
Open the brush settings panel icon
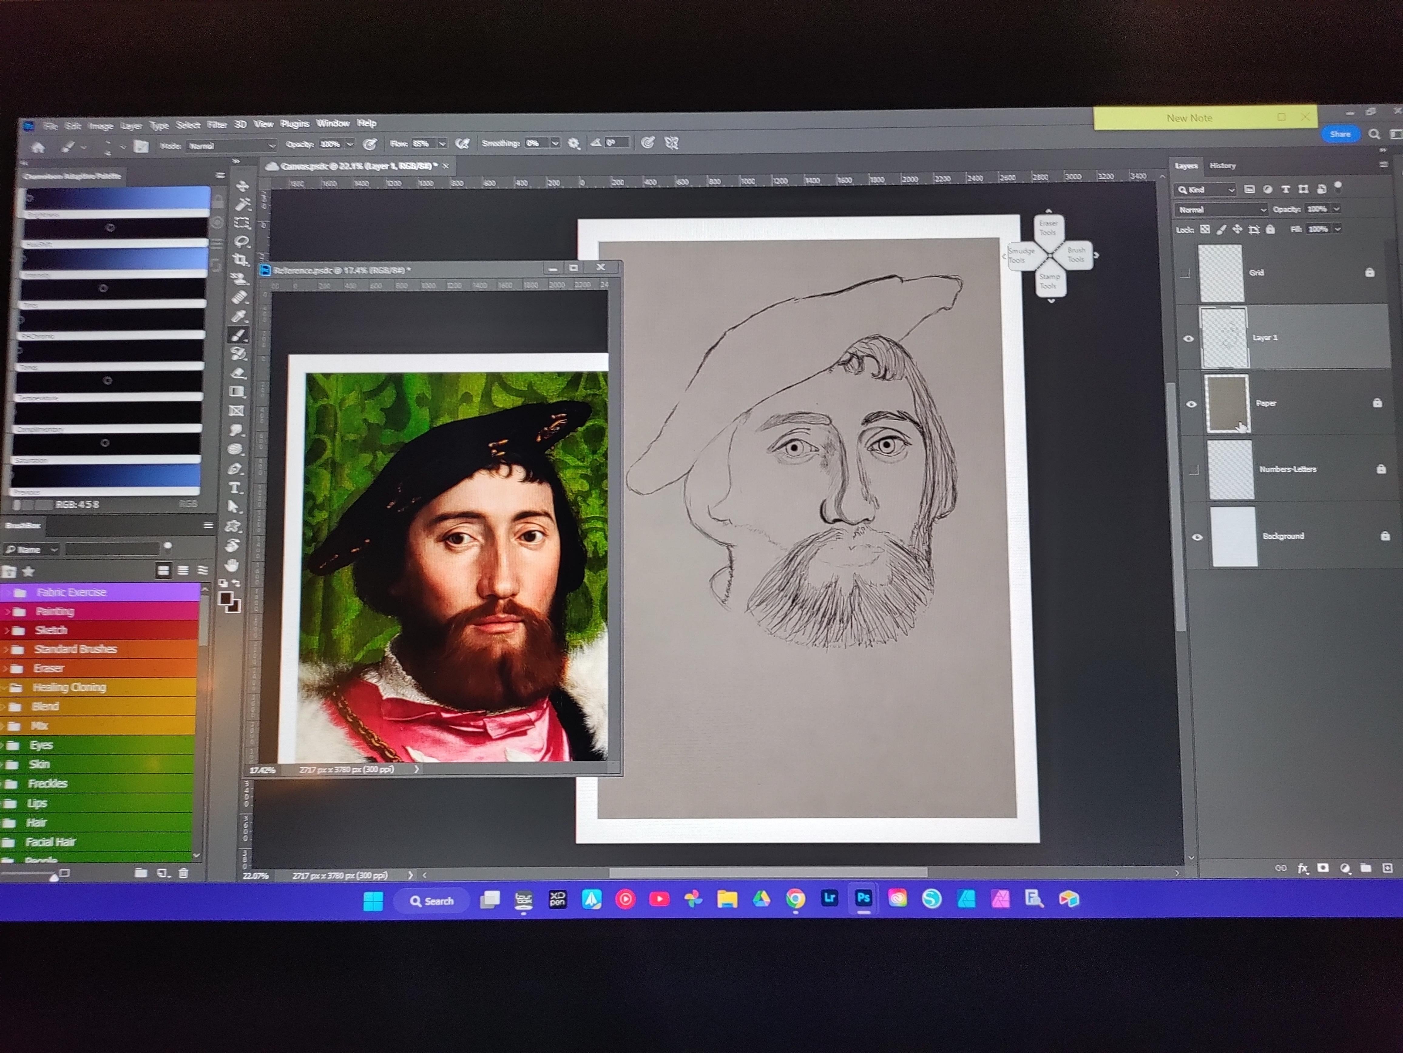click(141, 147)
